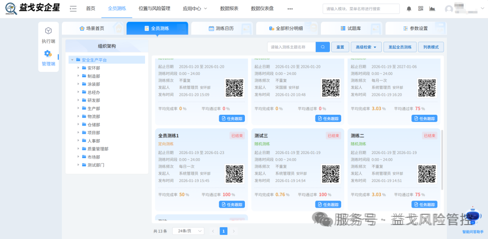Image resolution: width=488 pixels, height=239 pixels.
Task: Open 位置与风险管理 in top navigation
Action: tap(155, 9)
